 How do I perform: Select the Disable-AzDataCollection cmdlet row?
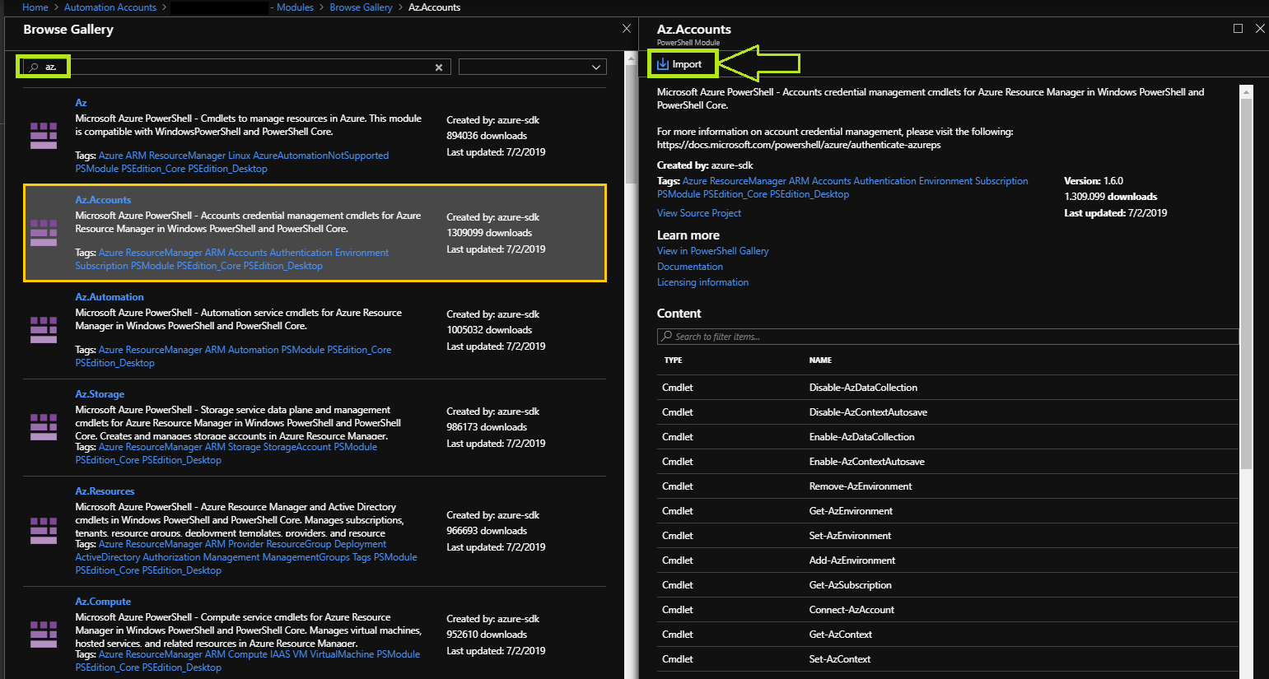(948, 388)
